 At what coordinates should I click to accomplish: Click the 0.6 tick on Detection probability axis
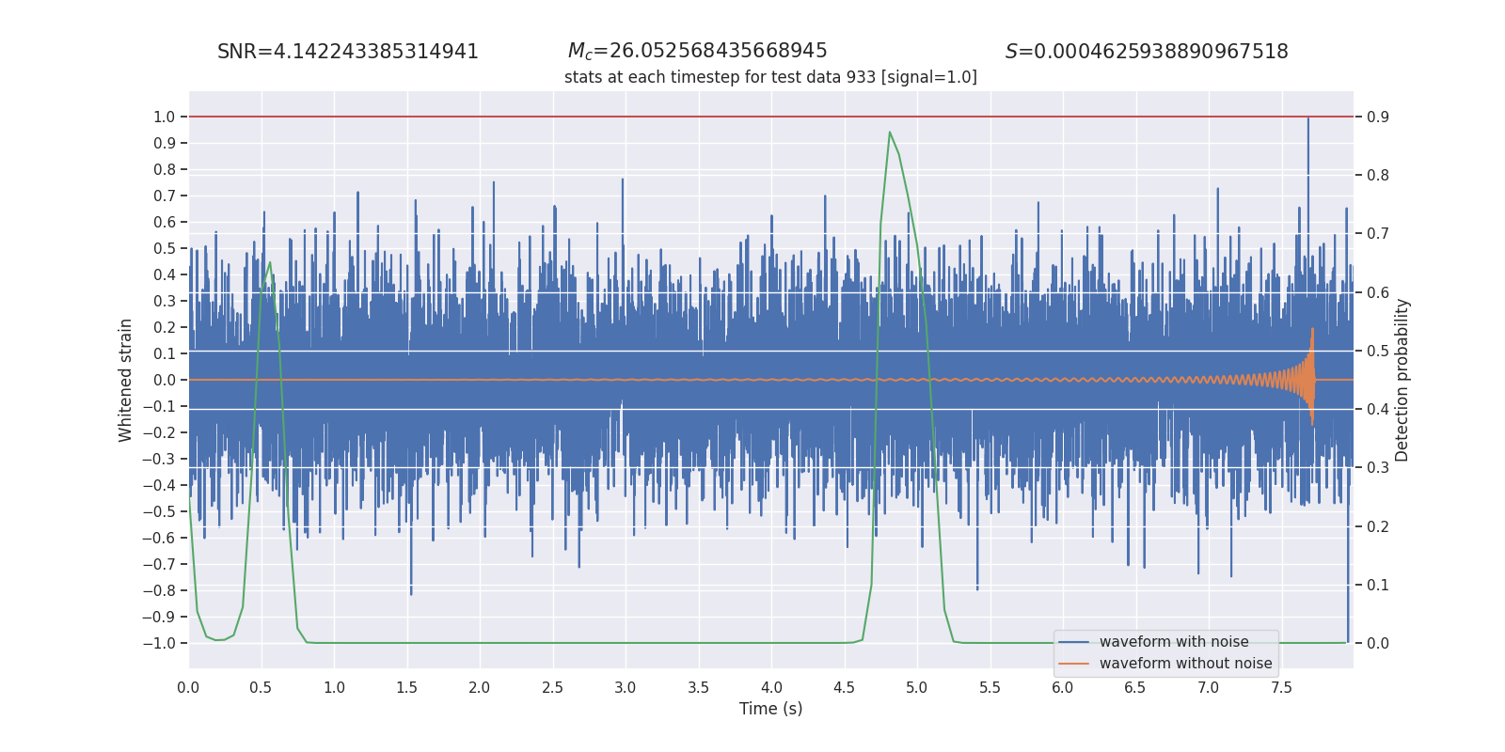tap(1378, 292)
